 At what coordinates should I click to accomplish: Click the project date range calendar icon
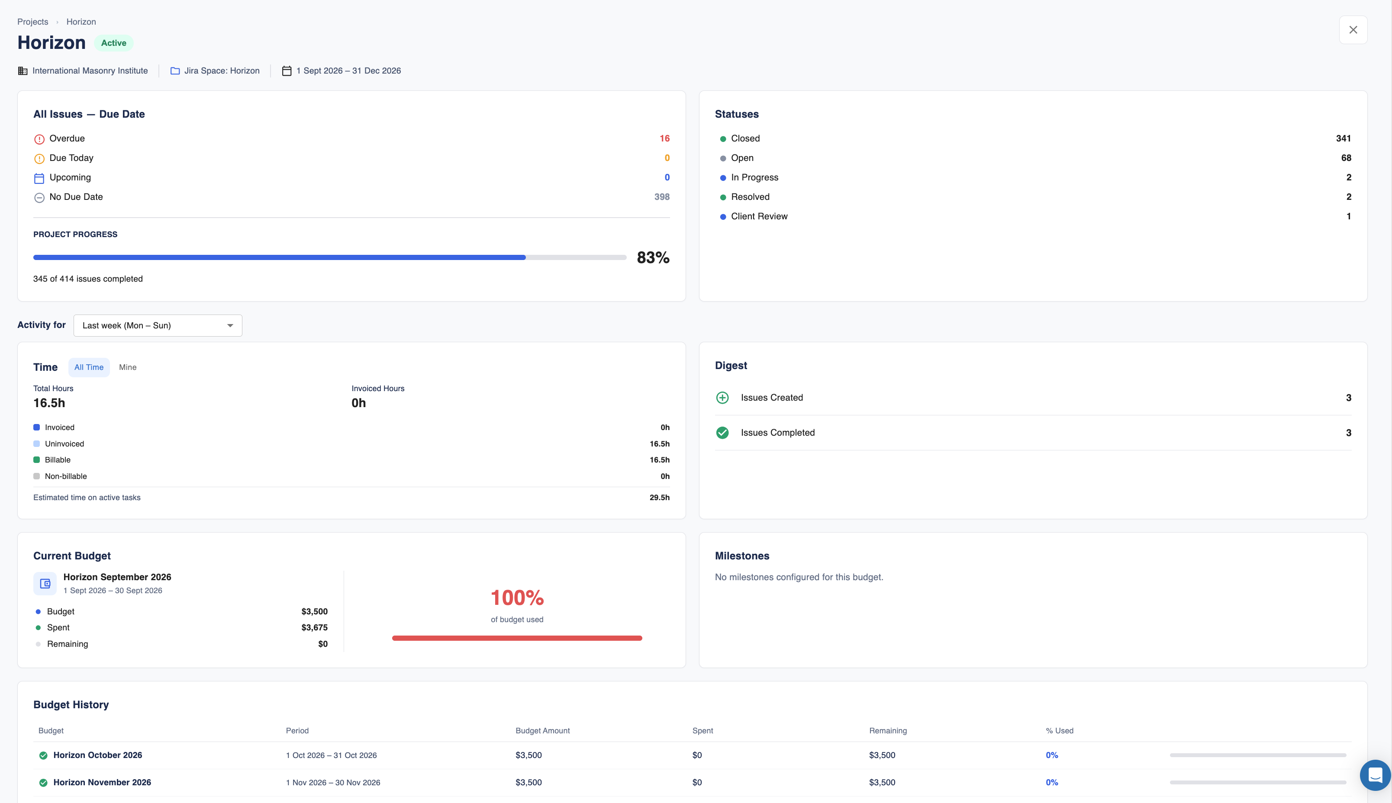click(x=287, y=71)
